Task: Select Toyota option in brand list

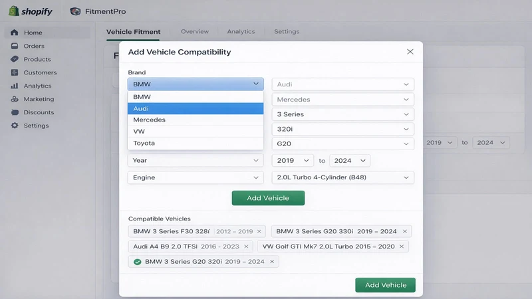Action: coord(196,143)
